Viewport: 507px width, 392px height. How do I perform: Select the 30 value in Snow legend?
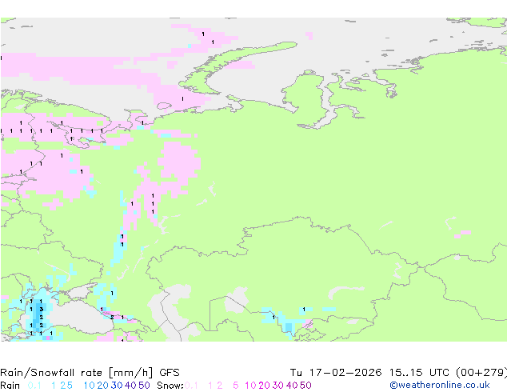point(278,386)
